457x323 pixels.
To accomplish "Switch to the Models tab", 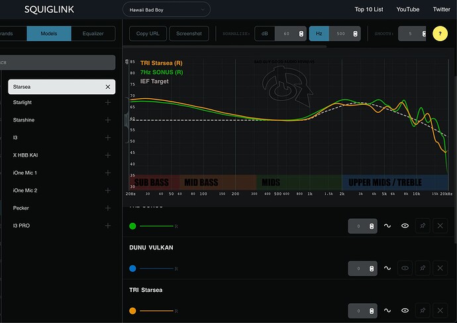I will [49, 34].
